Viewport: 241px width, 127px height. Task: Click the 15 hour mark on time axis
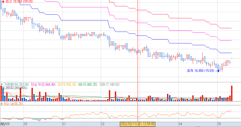pos(219,124)
